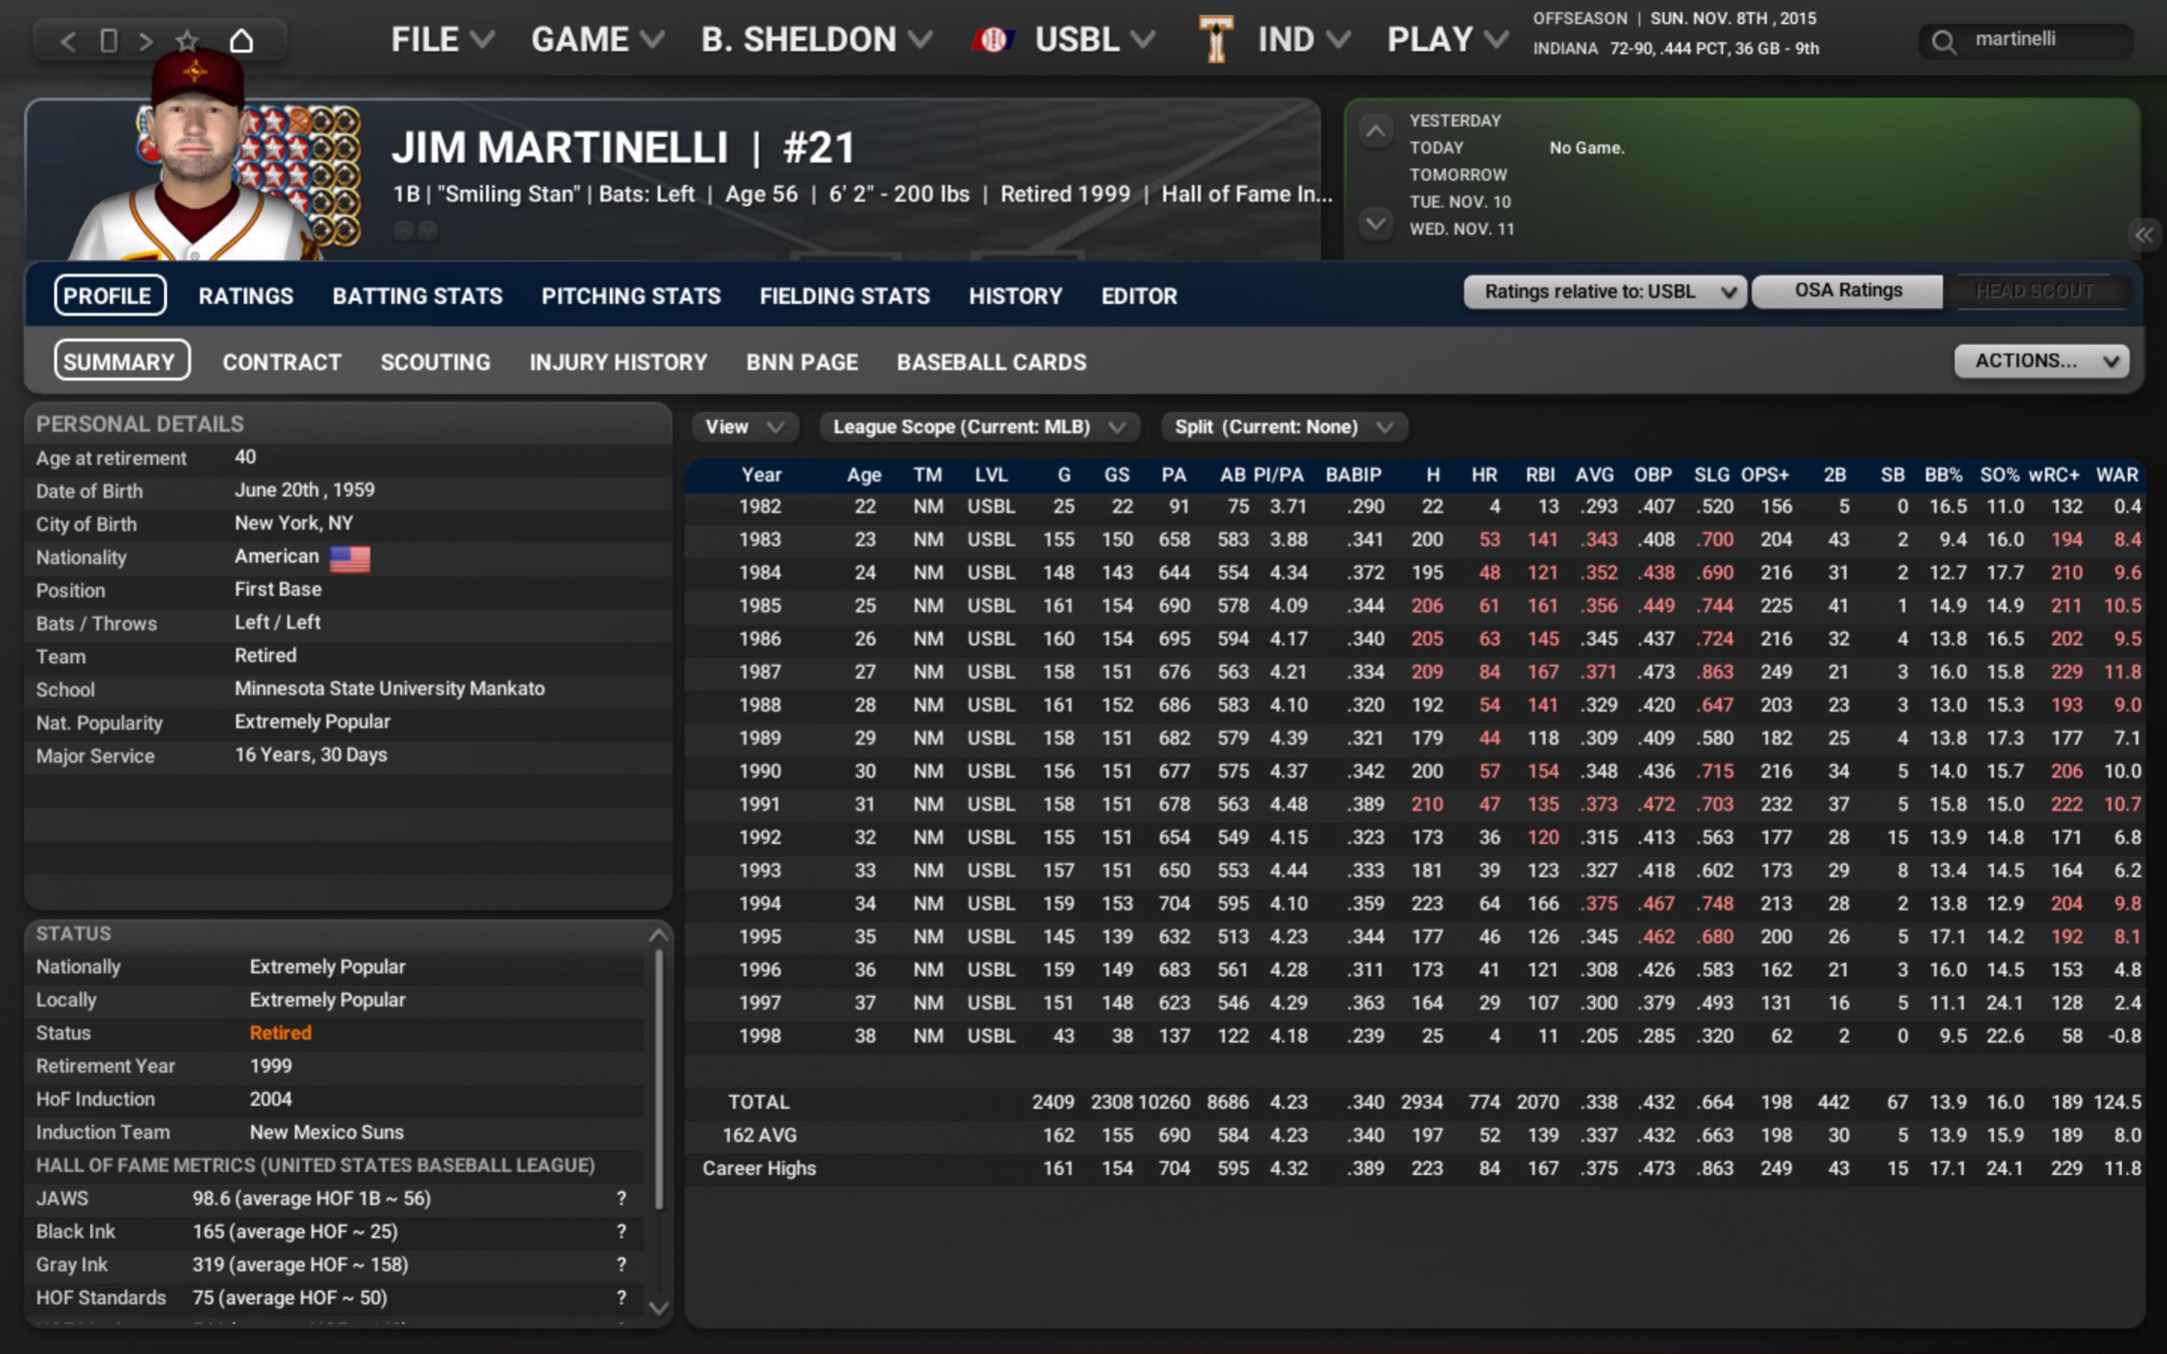Click the page icon beside back arrow
The image size is (2167, 1354).
(x=108, y=41)
